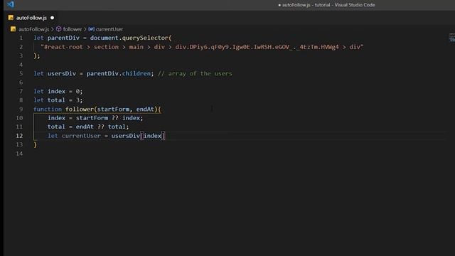455x256 pixels.
Task: Click the JS file icon on the tab
Action: 11,18
